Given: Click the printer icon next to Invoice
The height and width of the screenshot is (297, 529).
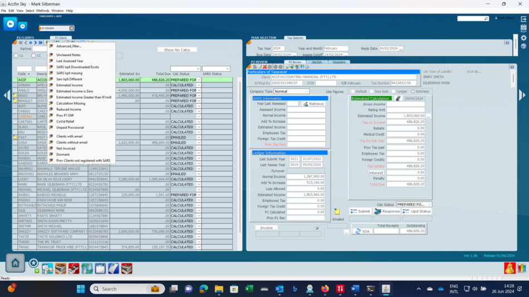Looking at the screenshot, I should 316,227.
